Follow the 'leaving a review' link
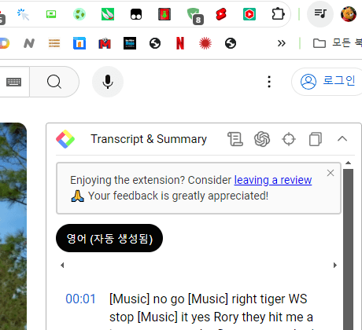 pos(273,180)
